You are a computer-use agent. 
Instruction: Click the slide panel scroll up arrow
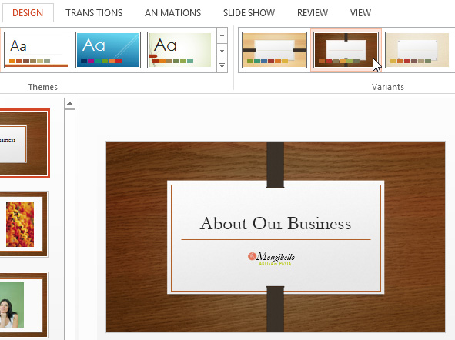(x=69, y=104)
